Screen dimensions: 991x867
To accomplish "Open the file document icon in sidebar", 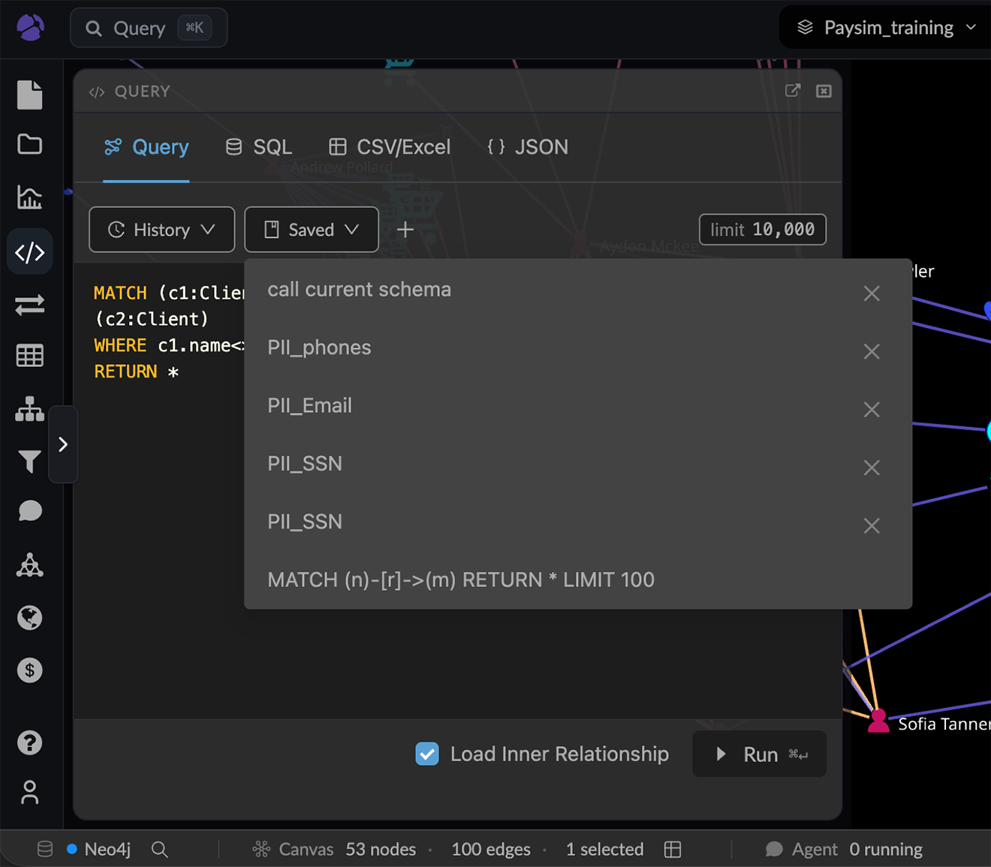I will [30, 95].
